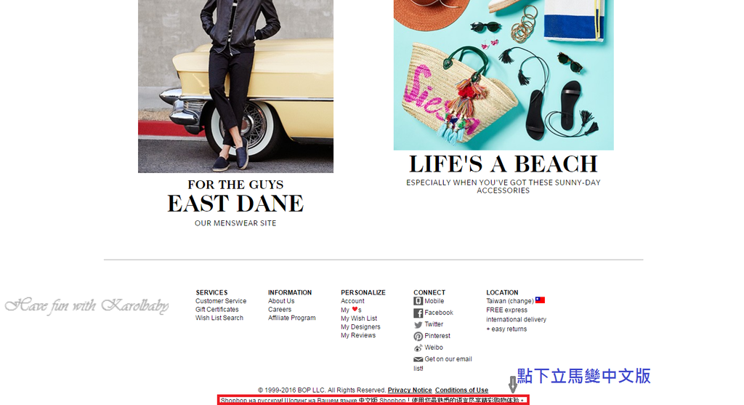Image resolution: width=744 pixels, height=405 pixels.
Task: Go to About Us page
Action: [281, 301]
